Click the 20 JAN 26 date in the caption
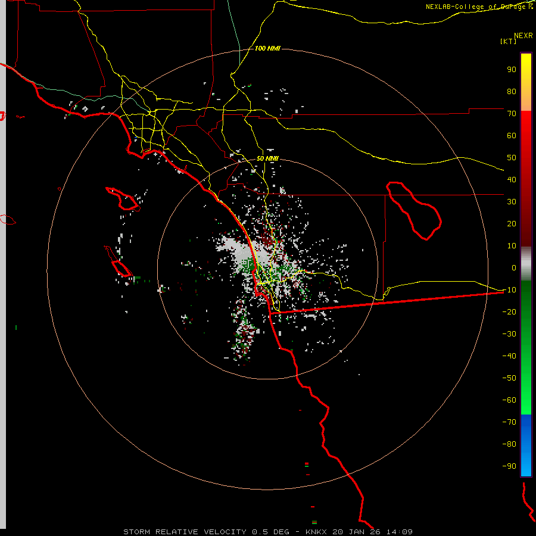 (x=357, y=532)
